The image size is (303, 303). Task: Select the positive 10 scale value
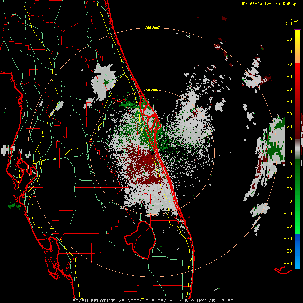tap(289, 139)
